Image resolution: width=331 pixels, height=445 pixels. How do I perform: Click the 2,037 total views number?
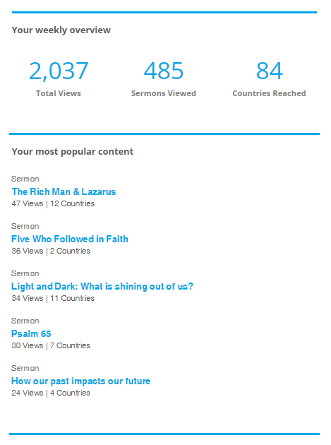(x=59, y=71)
